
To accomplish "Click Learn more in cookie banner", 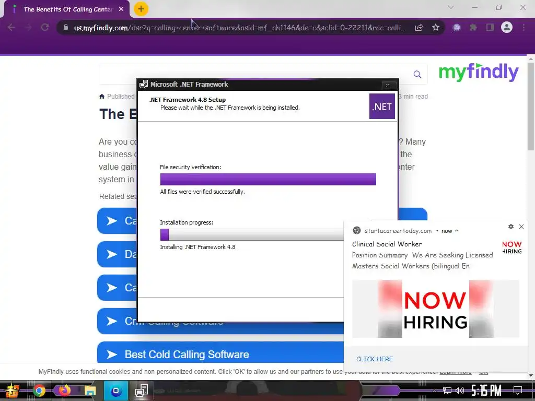I will click(x=456, y=372).
